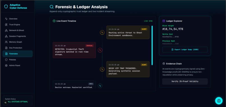
Task: Click the ALL SYSTEMS OPTIMAL status text
Action: (18, 102)
